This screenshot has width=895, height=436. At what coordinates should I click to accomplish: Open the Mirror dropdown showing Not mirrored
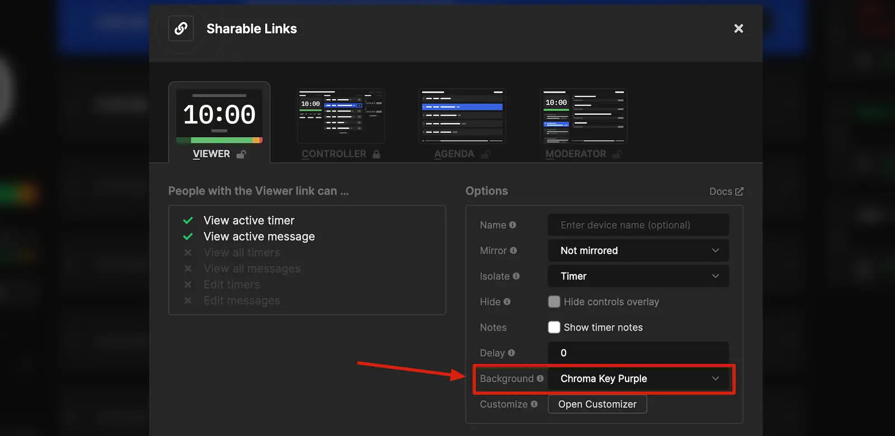(x=638, y=251)
